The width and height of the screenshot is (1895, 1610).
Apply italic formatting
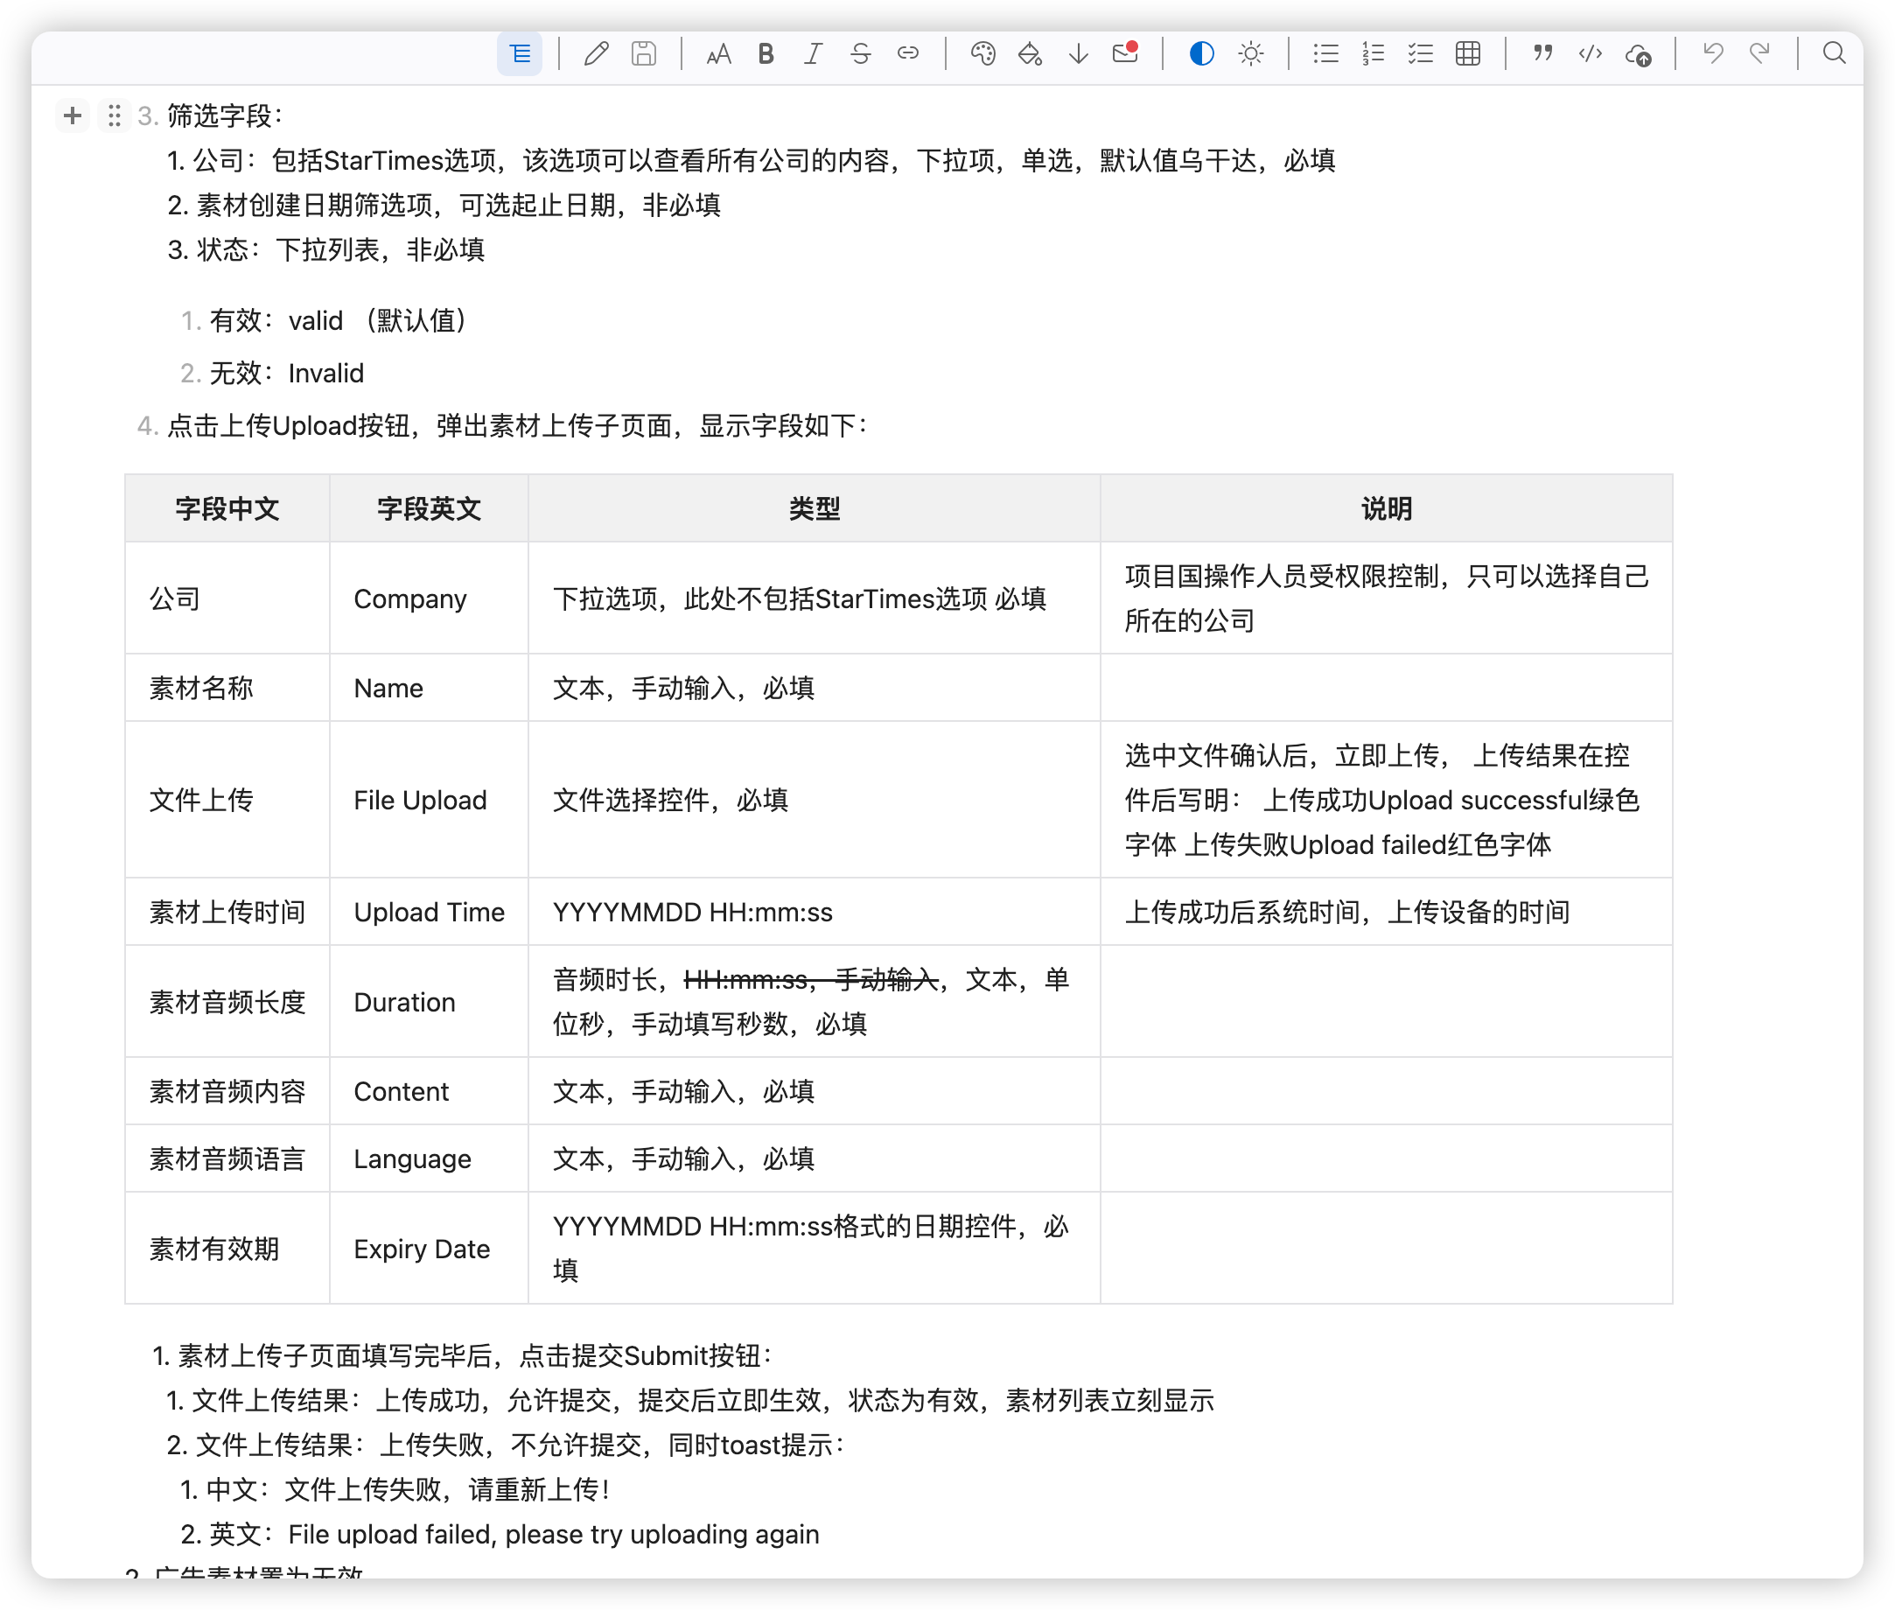813,54
